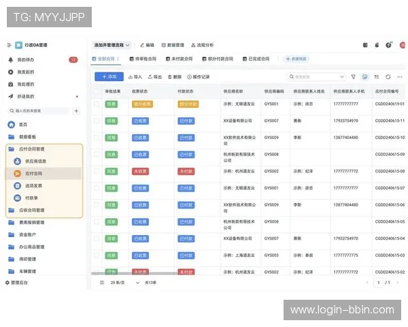The width and height of the screenshot is (408, 327).
Task: Open the 添加并管理流程 dropdown
Action: click(x=112, y=45)
